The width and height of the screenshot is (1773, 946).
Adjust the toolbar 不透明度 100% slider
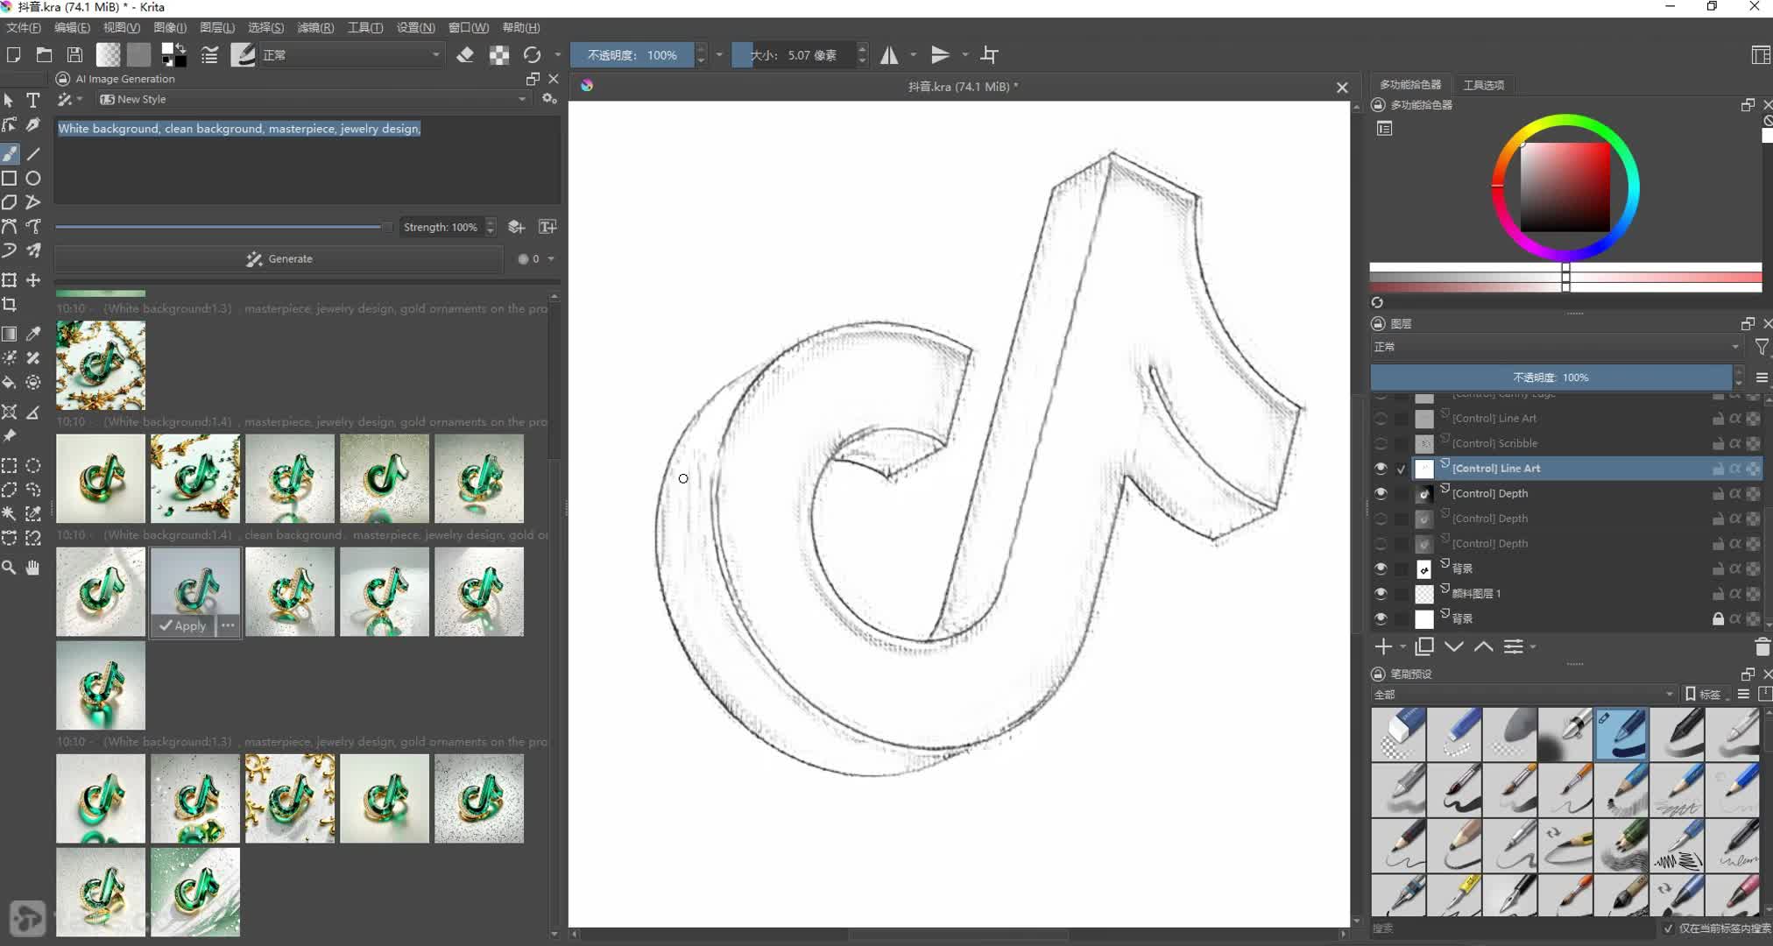632,55
